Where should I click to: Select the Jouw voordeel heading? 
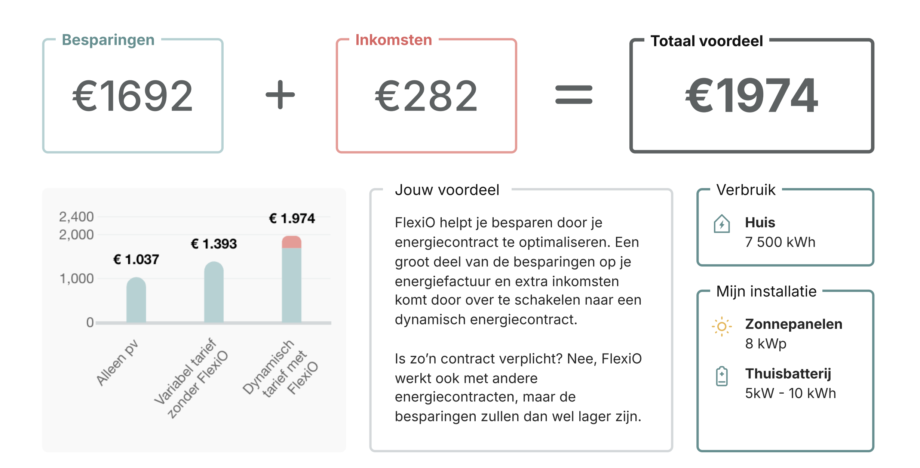[447, 190]
